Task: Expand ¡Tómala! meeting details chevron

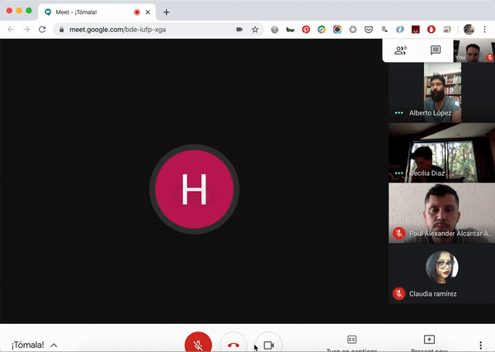Action: tap(54, 345)
